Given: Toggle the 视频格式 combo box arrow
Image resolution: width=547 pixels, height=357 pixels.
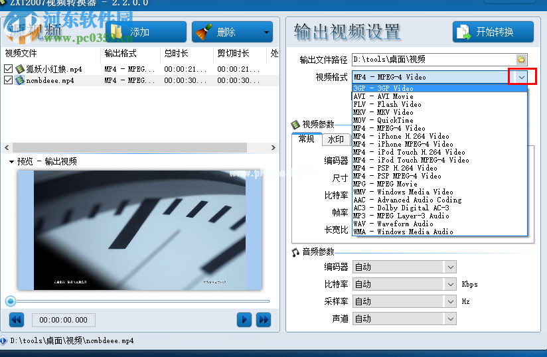Looking at the screenshot, I should click(x=522, y=77).
